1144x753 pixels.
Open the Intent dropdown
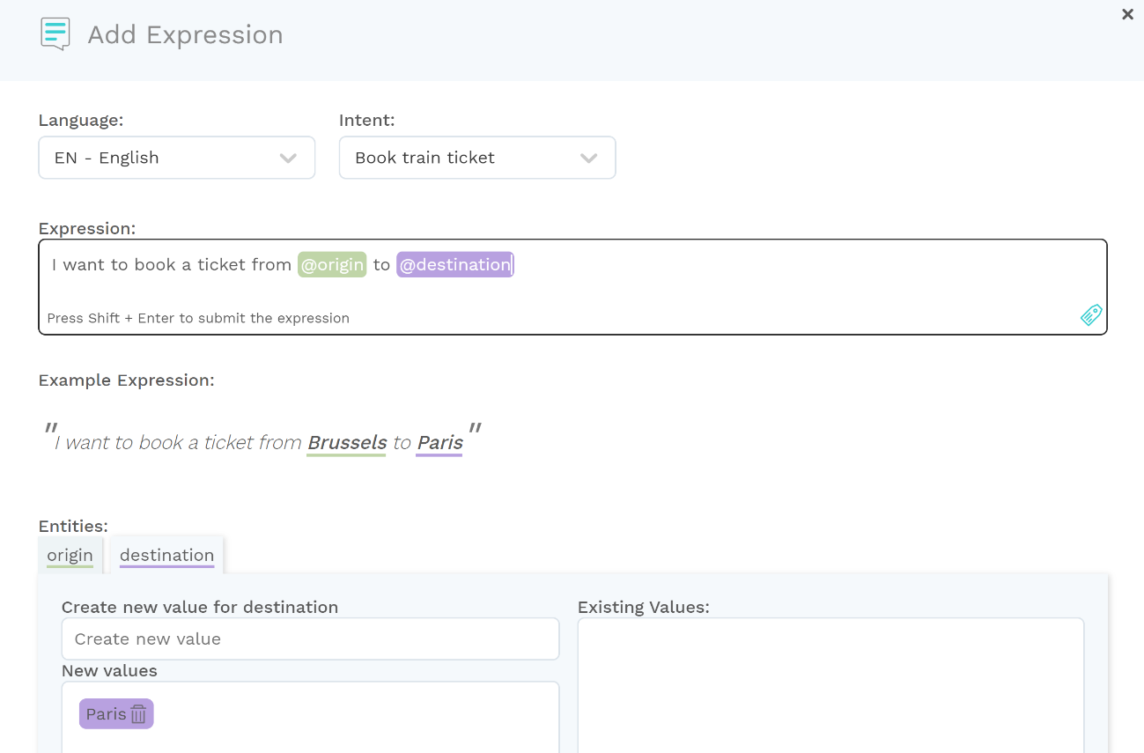(477, 158)
